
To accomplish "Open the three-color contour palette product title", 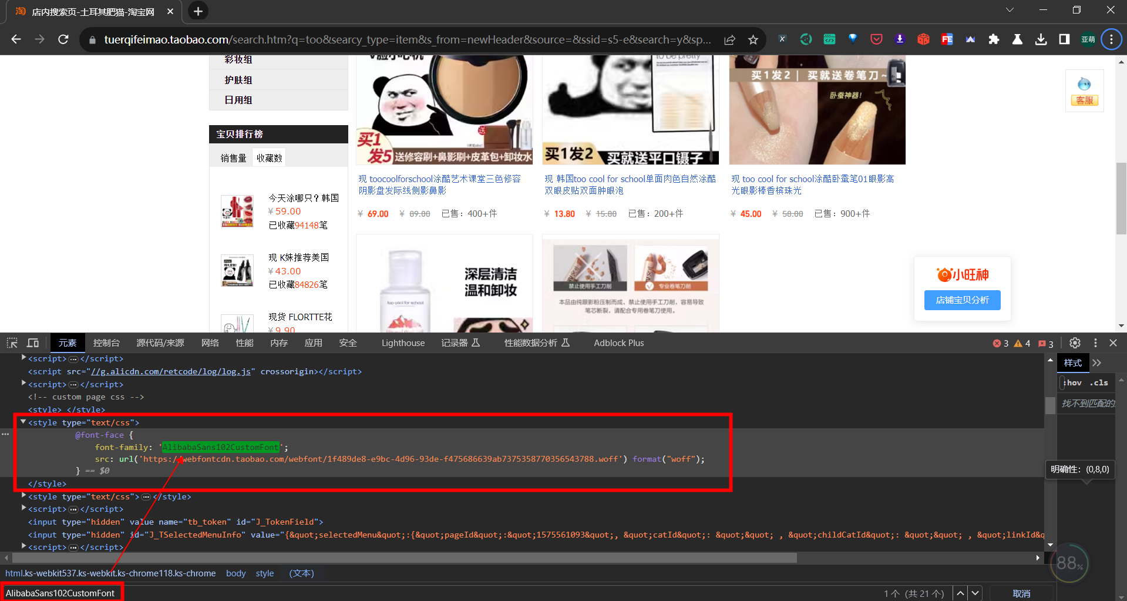I will click(x=439, y=184).
